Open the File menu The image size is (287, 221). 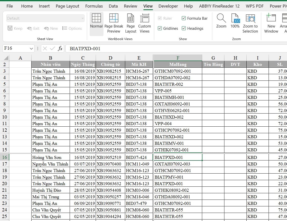[x=10, y=6]
